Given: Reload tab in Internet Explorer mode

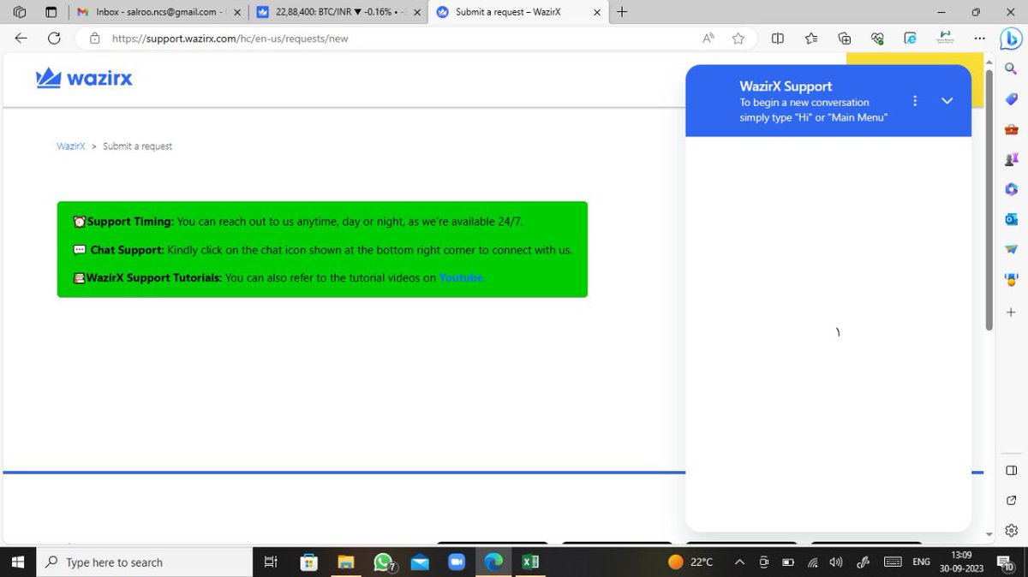Looking at the screenshot, I should pyautogui.click(x=911, y=38).
